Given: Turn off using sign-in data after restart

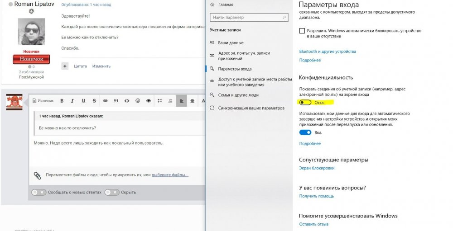Looking at the screenshot, I should tap(305, 132).
